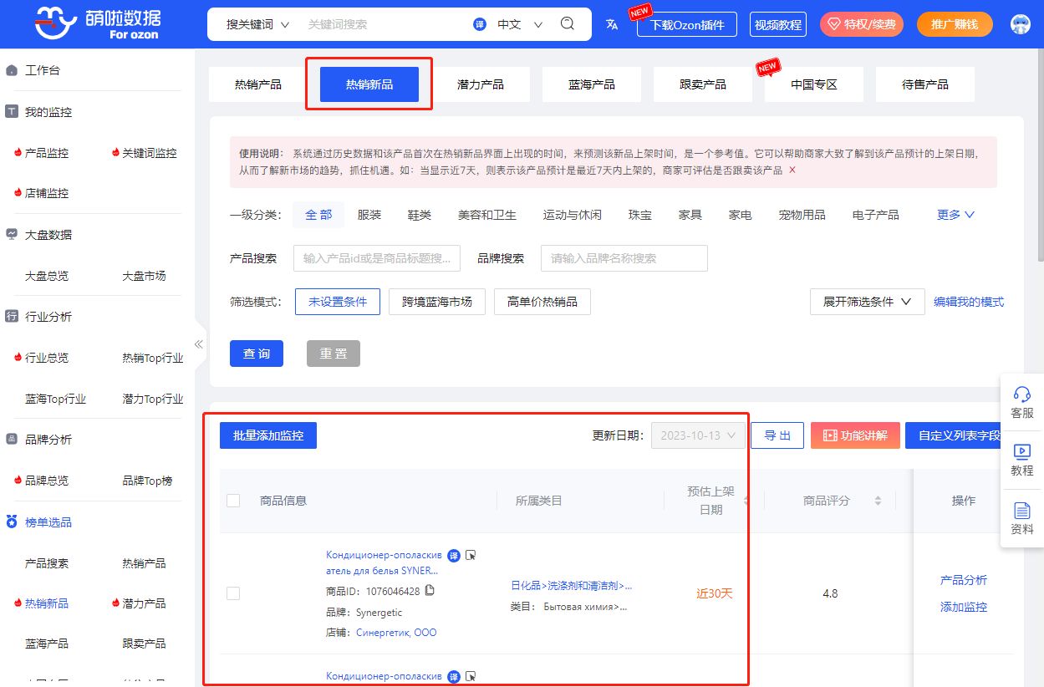Expand the 展开筛选条件 filter dropdown
The height and width of the screenshot is (687, 1044).
tap(867, 302)
